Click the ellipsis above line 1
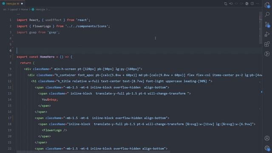Viewport: 272px width, 153px height. [18, 14]
